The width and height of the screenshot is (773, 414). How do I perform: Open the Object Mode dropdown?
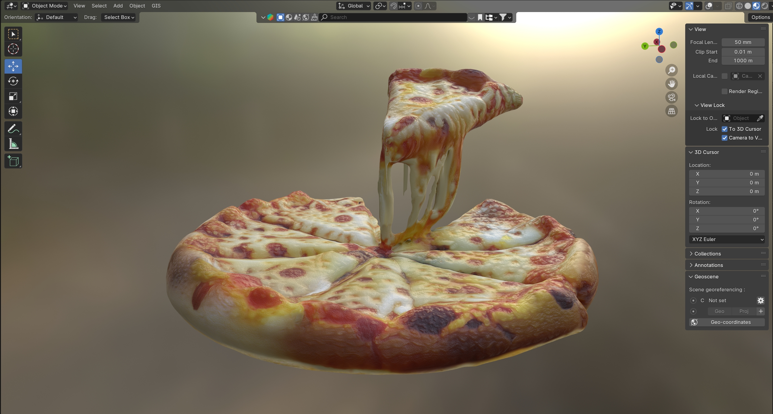tap(45, 6)
